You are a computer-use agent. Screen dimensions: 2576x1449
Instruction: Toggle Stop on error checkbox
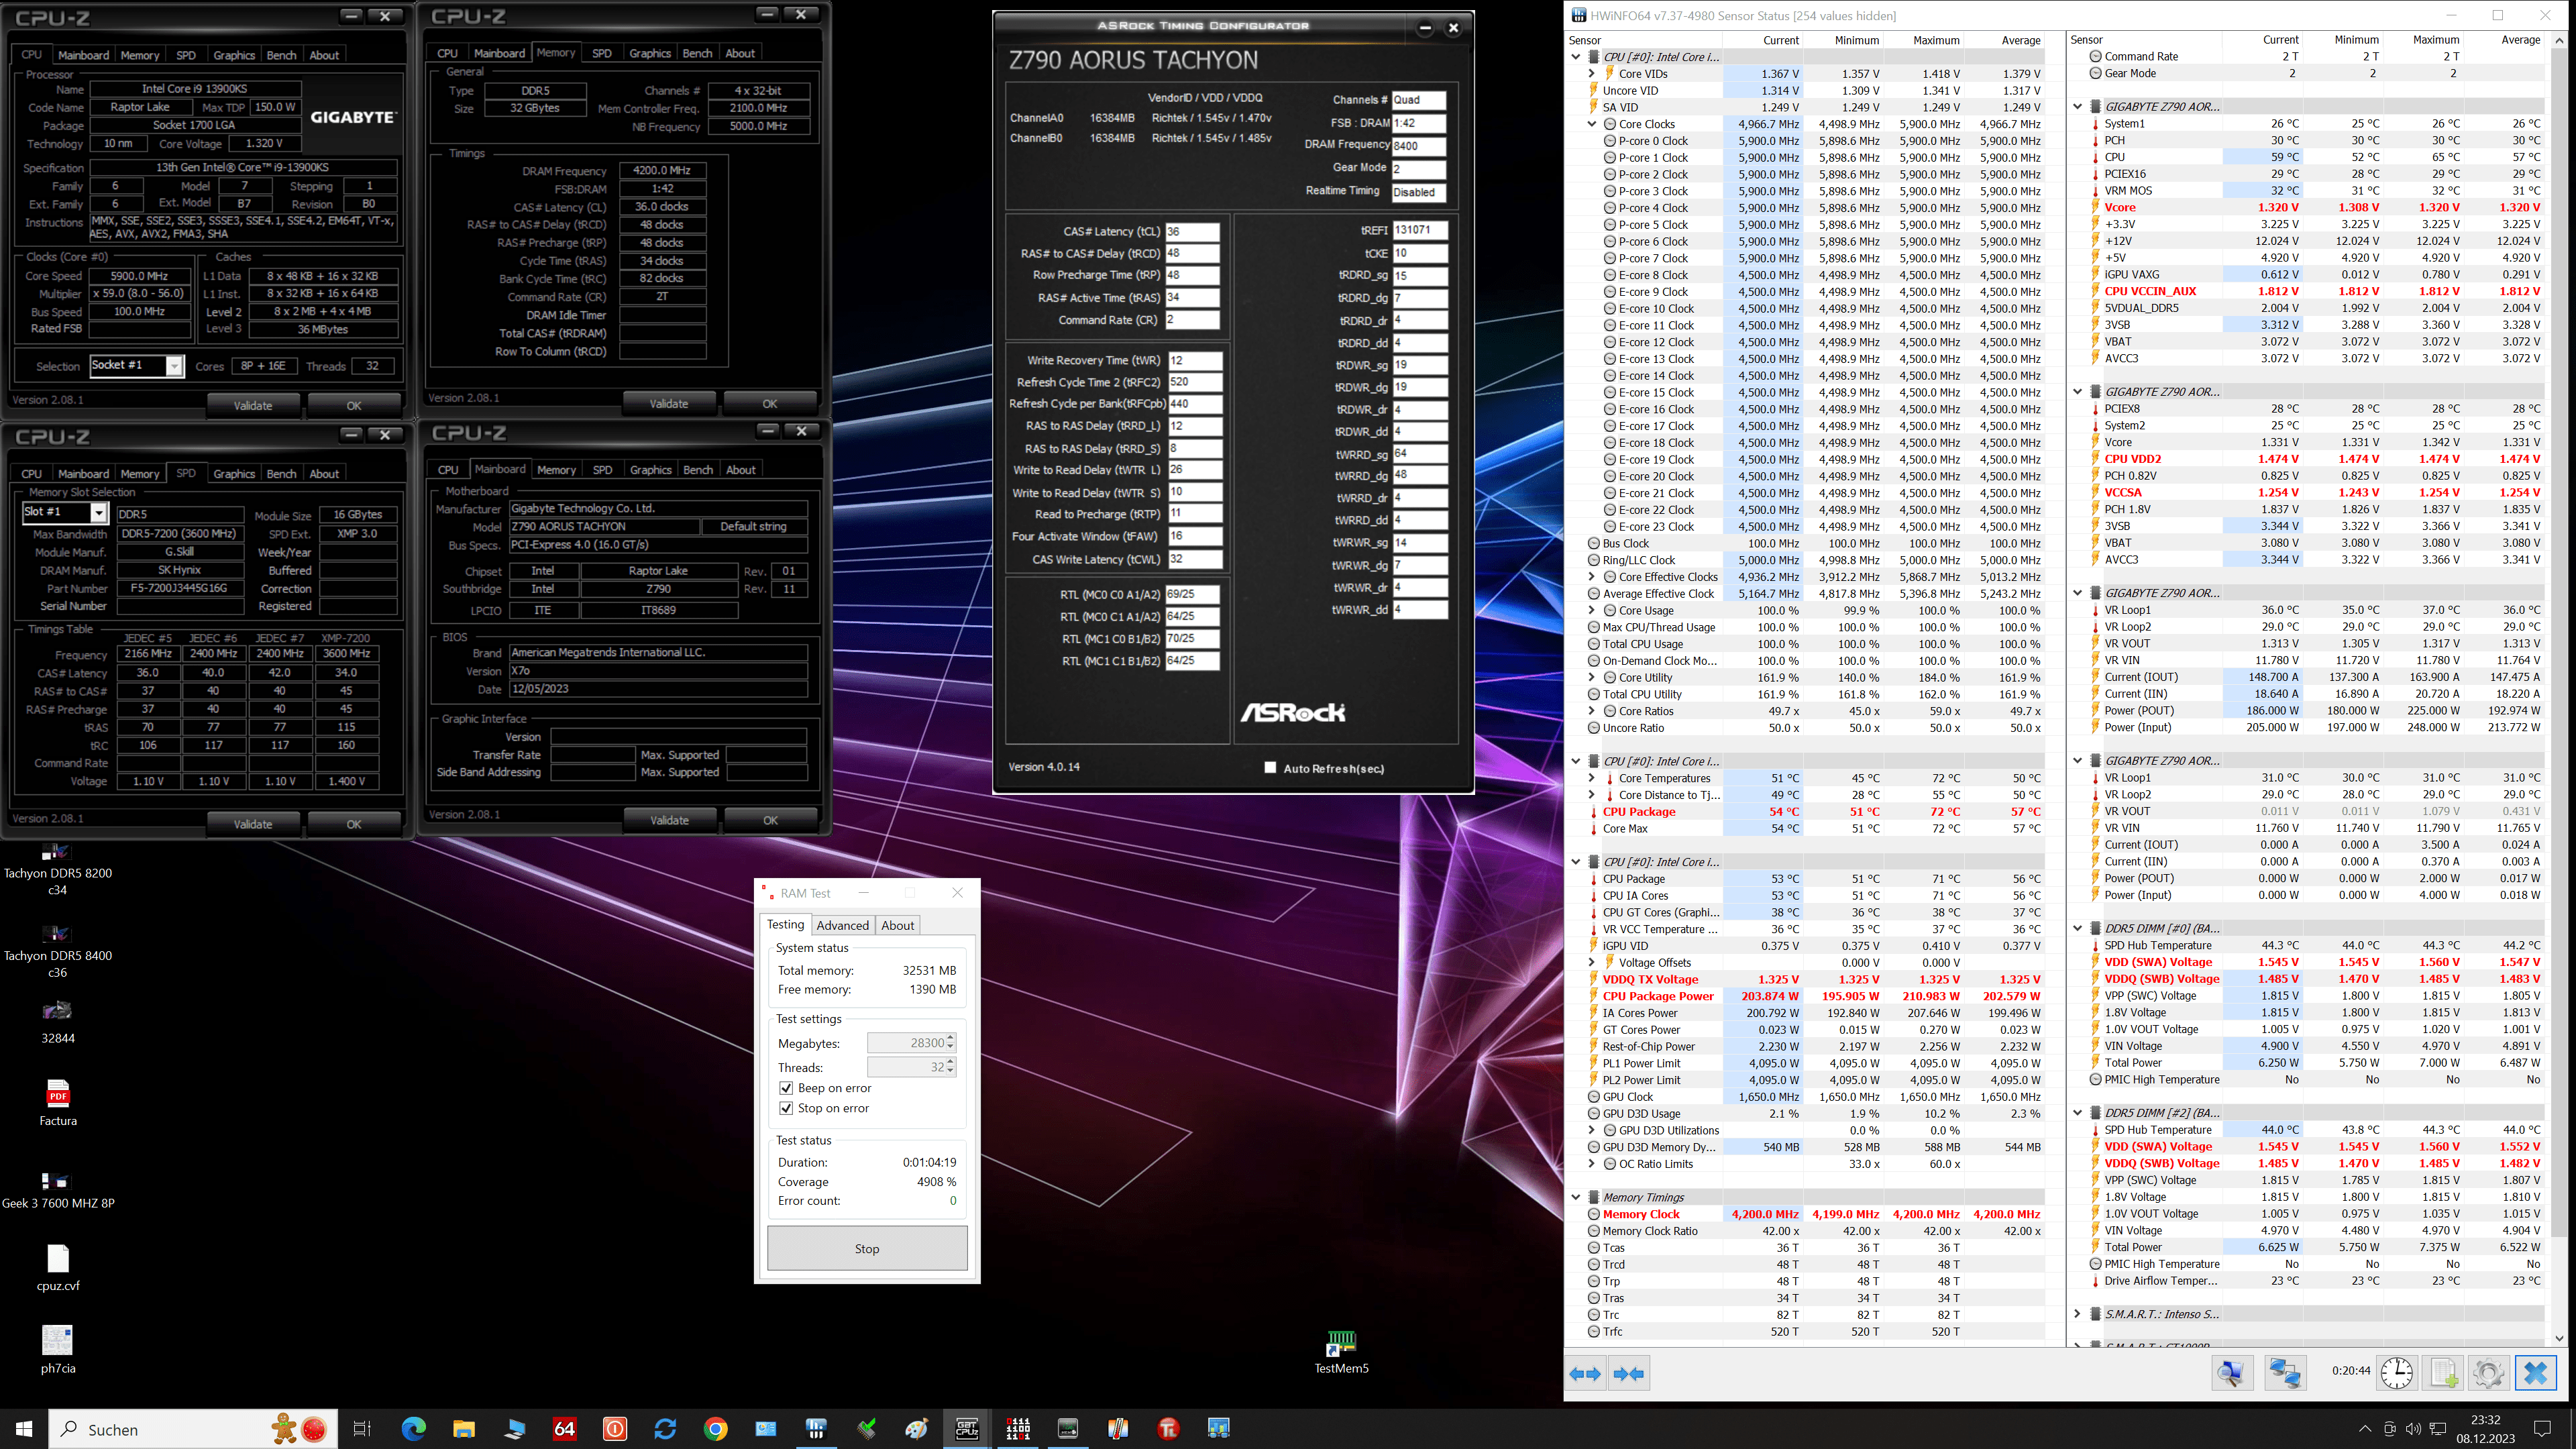click(x=786, y=1108)
